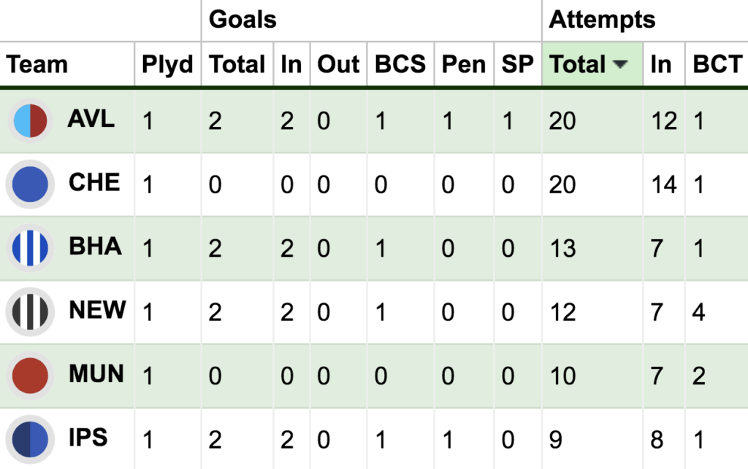Viewport: 748px width, 469px height.
Task: Click the IPS team name
Action: tap(88, 437)
